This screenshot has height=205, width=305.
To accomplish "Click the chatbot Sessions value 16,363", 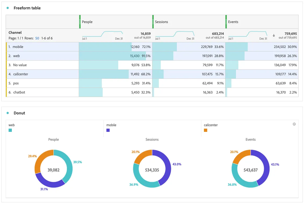I will click(x=208, y=92).
